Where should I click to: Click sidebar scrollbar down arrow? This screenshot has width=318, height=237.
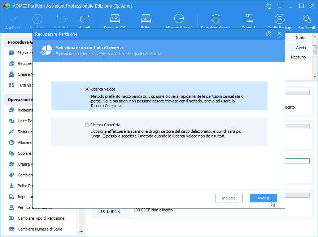[82, 232]
